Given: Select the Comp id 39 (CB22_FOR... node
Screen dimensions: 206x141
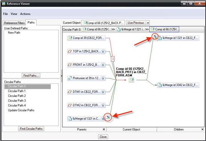Looking at the screenshot, I should tap(87, 38).
